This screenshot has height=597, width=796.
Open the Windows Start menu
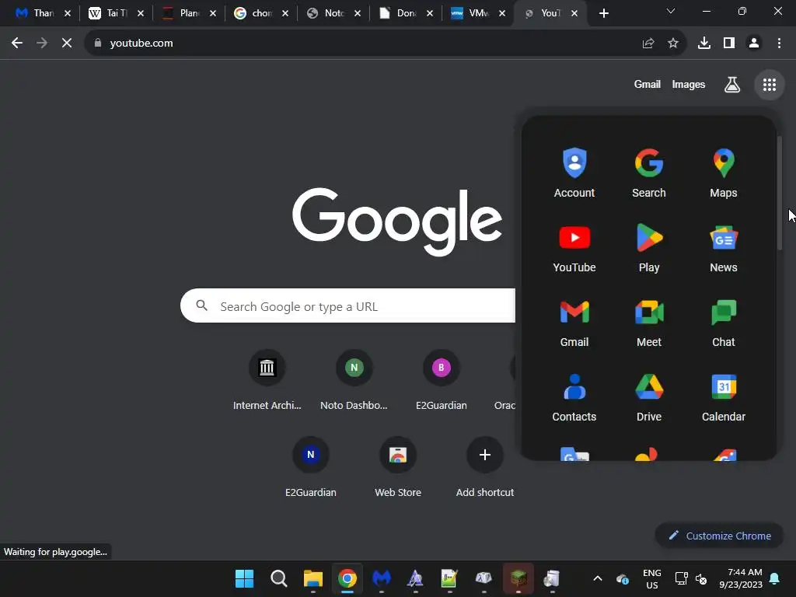244,578
